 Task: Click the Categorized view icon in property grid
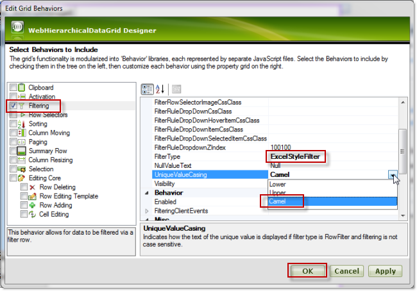147,88
